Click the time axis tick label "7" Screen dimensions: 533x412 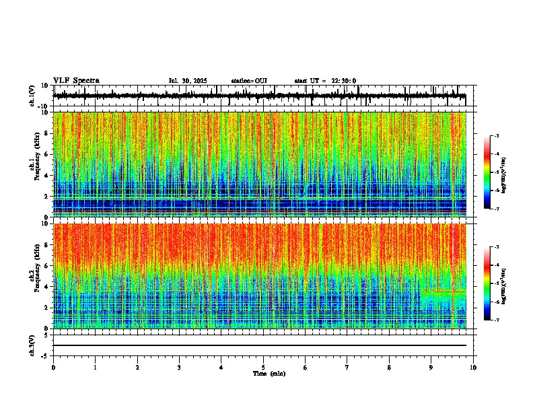click(x=347, y=368)
